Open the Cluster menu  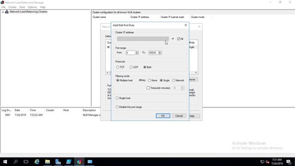click(12, 7)
